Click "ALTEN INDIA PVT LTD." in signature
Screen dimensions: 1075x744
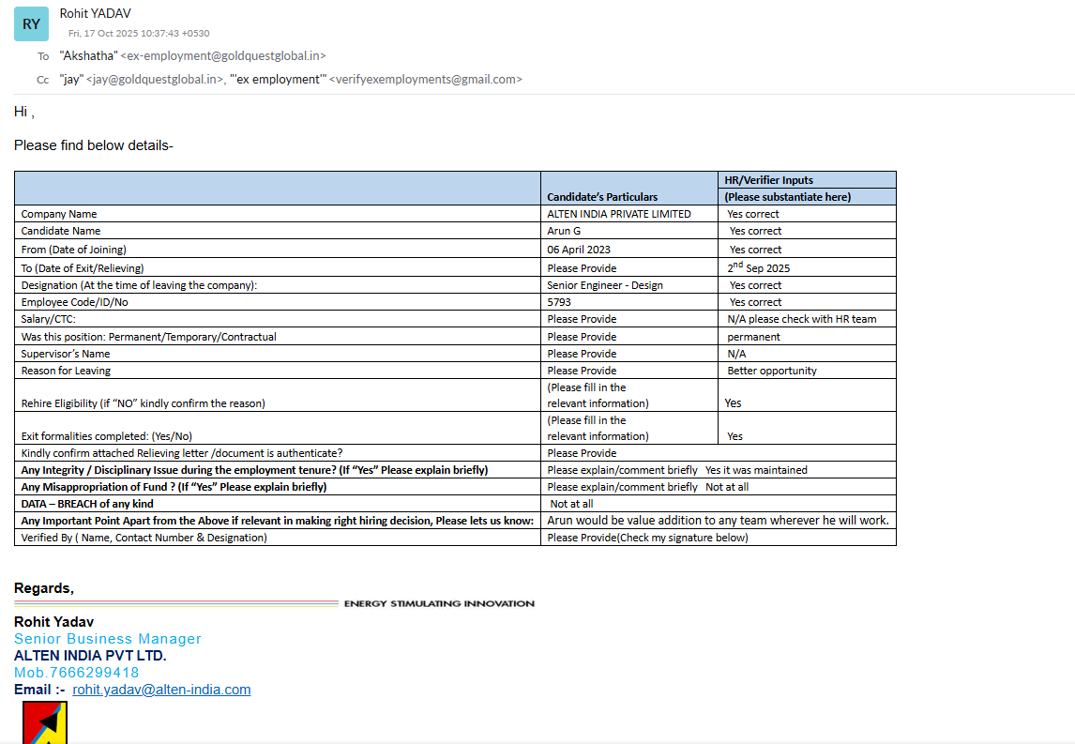click(x=90, y=656)
